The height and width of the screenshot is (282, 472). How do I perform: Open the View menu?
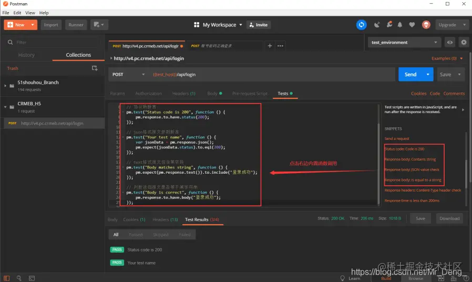tap(30, 13)
